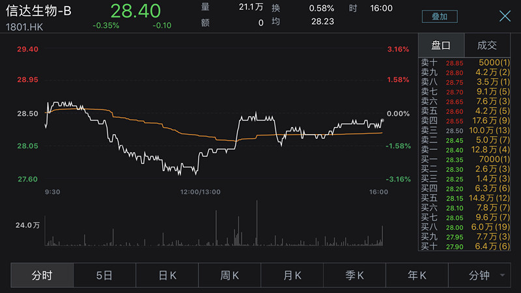521x293 pixels.
Task: Select the 卖九 ask row at 28.80
Action: [465, 72]
